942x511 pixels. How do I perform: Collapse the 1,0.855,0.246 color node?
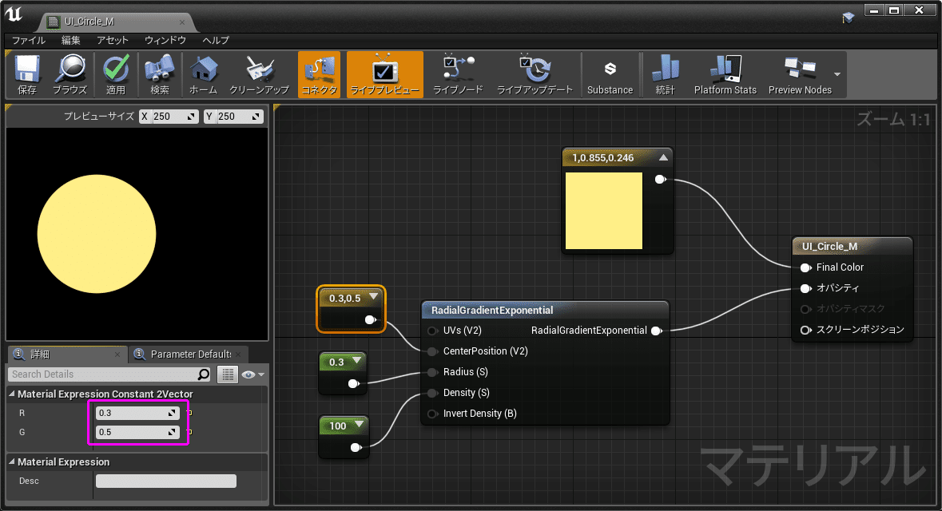[x=663, y=157]
